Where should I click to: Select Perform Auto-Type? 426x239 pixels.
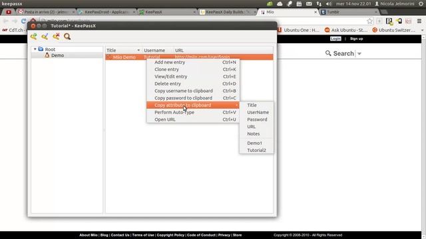click(193, 112)
